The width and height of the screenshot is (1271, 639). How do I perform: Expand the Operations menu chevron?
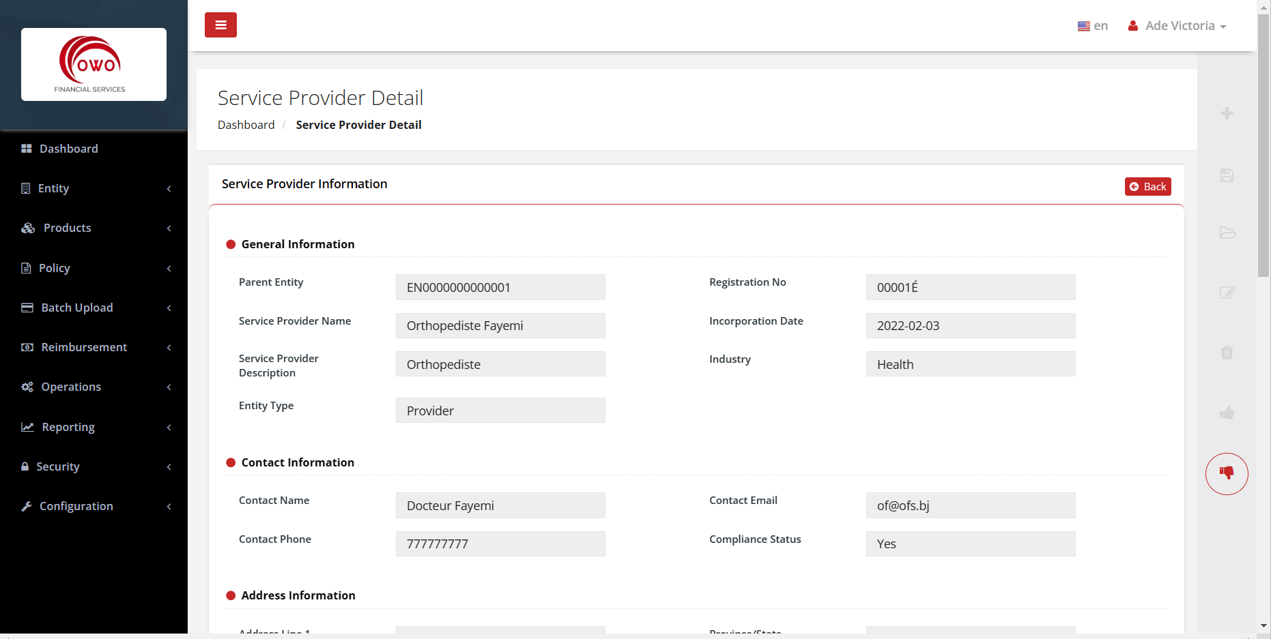pos(169,387)
